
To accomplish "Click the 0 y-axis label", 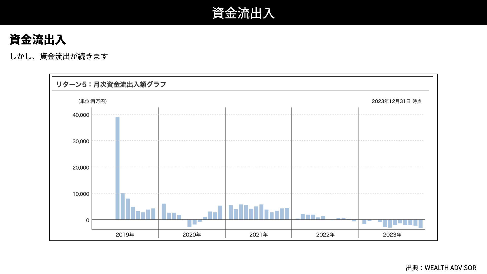I will click(88, 220).
